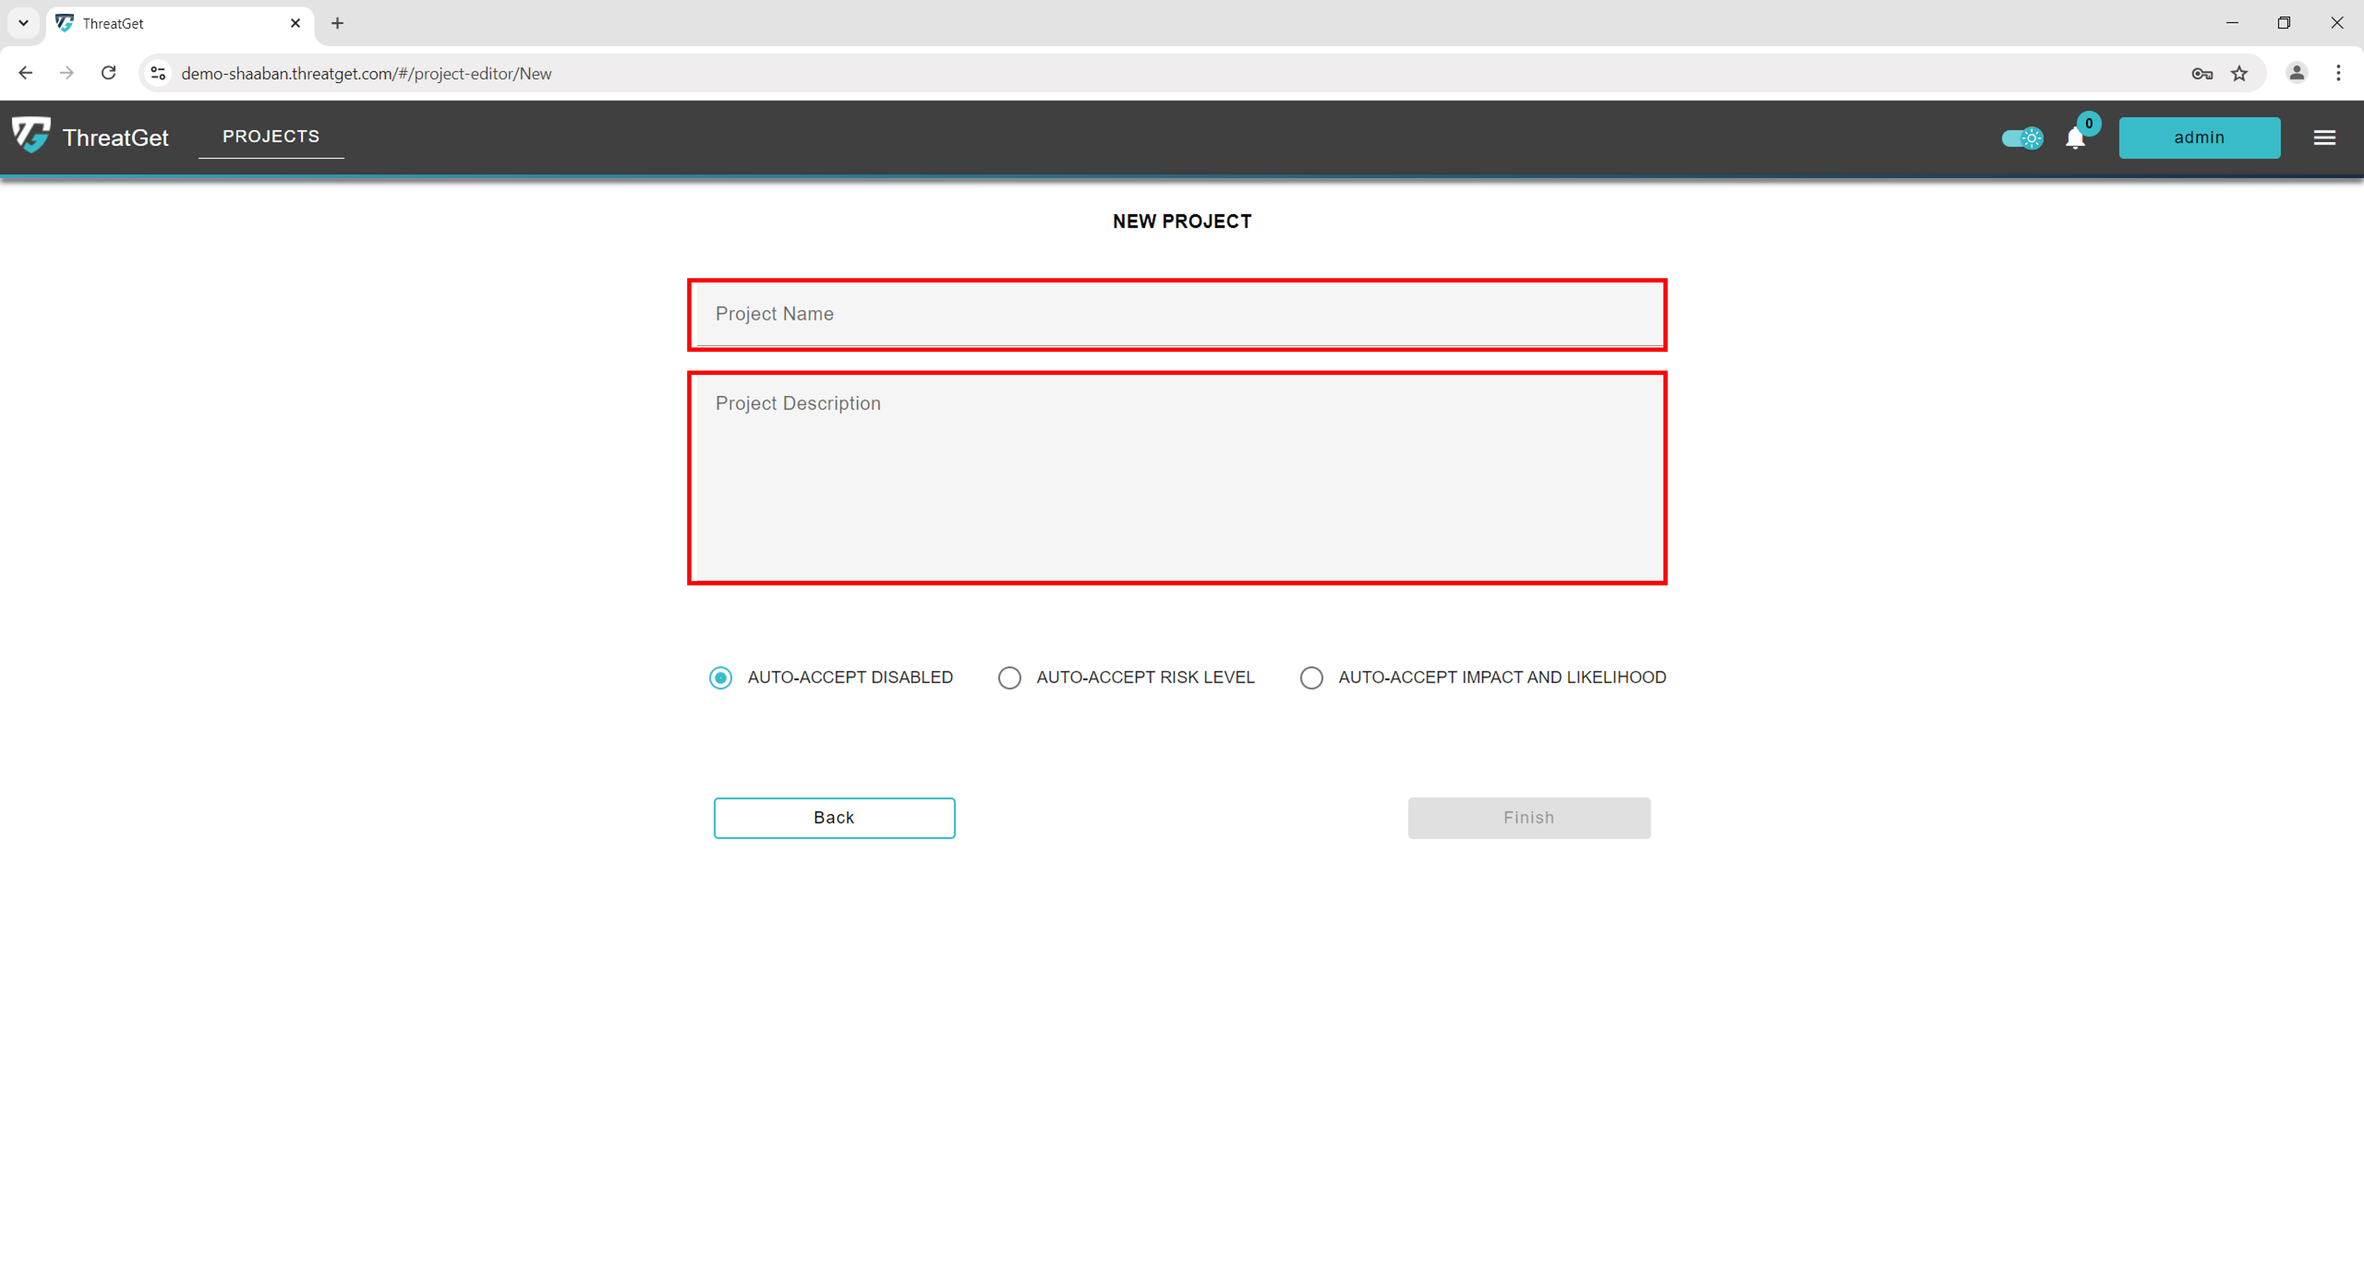The height and width of the screenshot is (1283, 2364).
Task: Reload the page
Action: coord(109,74)
